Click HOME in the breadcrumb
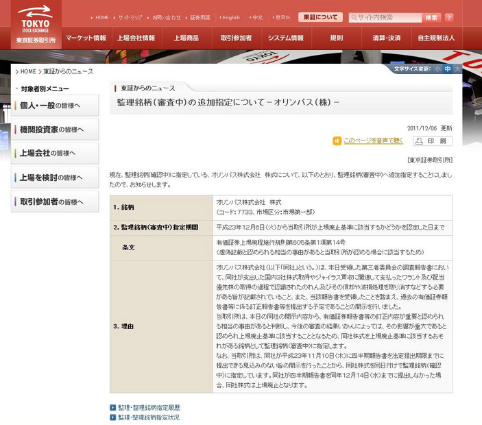 click(x=28, y=71)
